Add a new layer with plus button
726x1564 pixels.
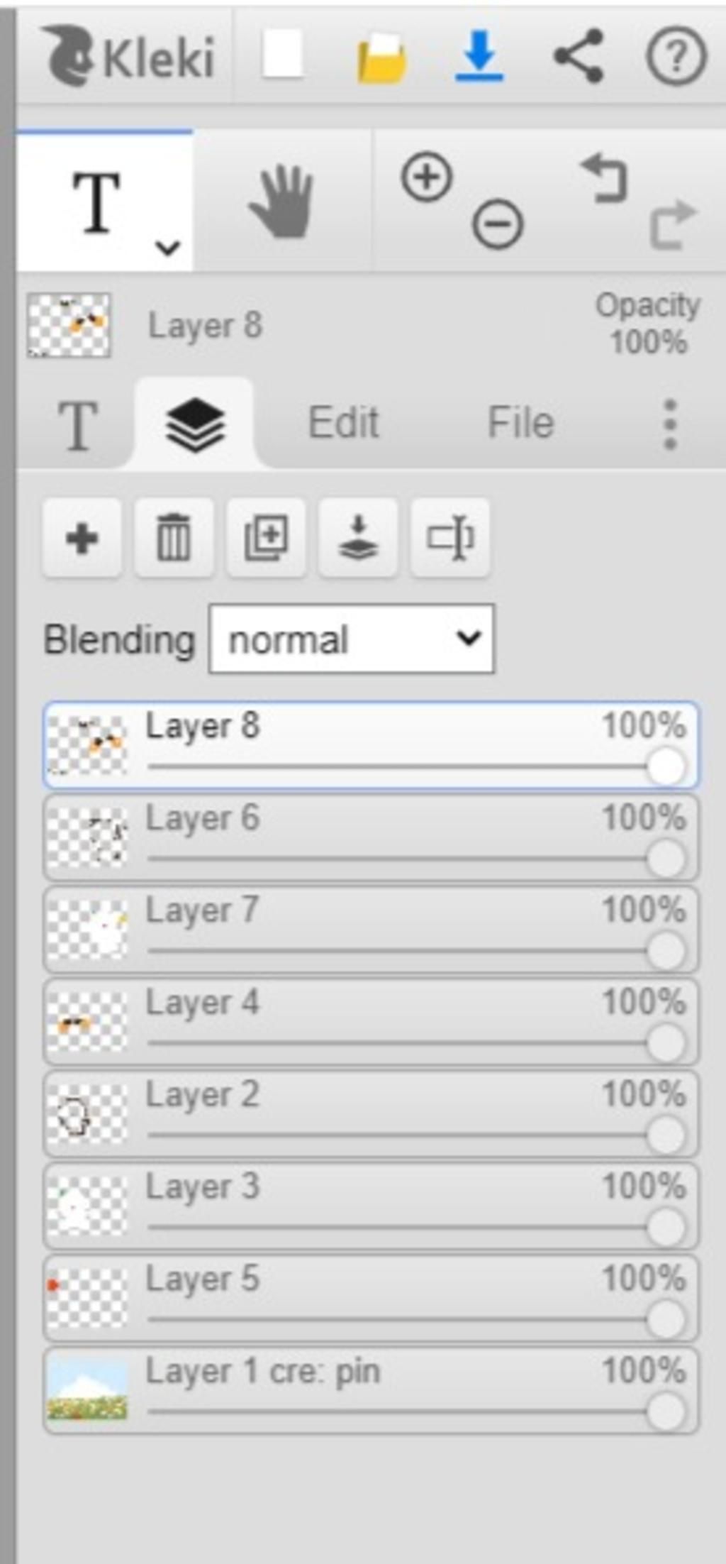(82, 538)
